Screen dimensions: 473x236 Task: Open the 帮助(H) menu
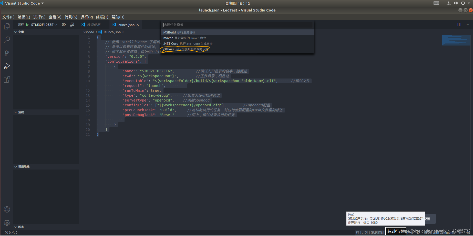pos(118,17)
